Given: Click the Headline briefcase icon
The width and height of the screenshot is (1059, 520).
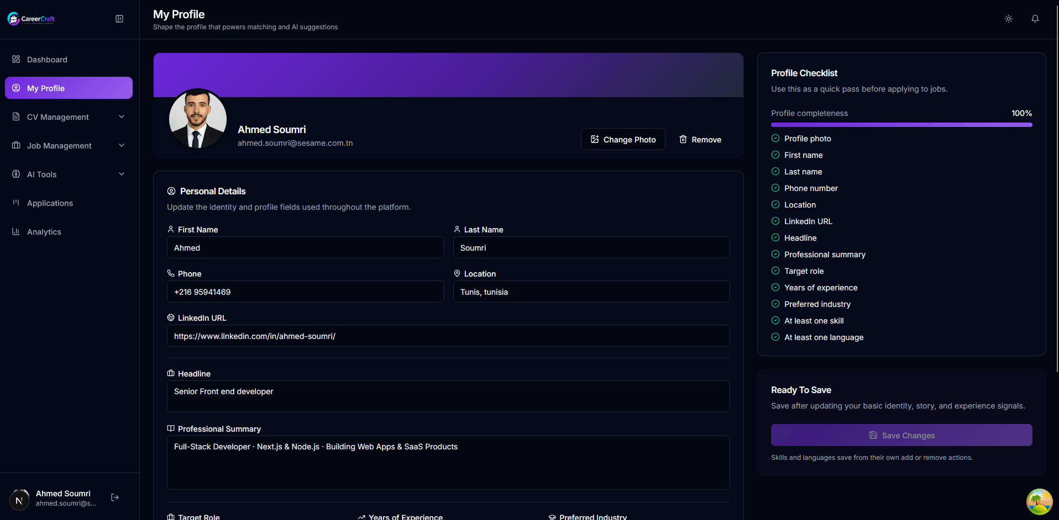Looking at the screenshot, I should 171,373.
